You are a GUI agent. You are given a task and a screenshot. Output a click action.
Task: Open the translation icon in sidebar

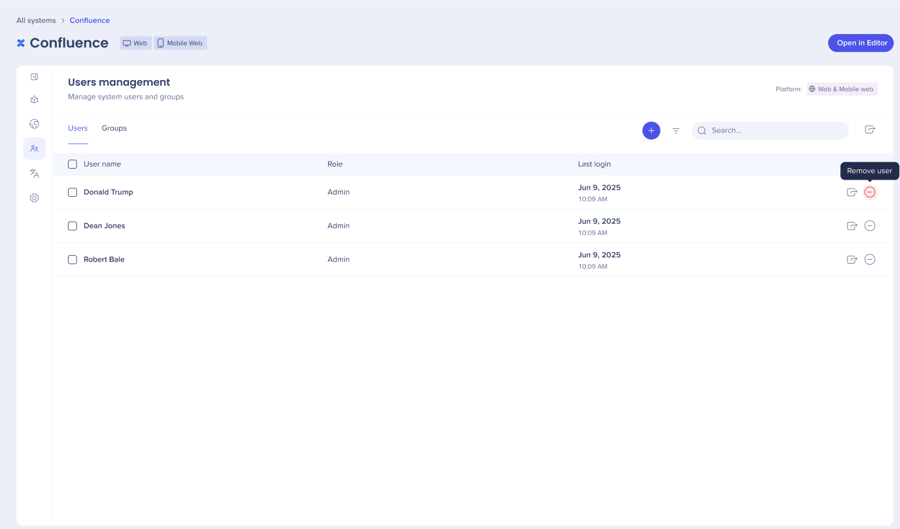pos(35,173)
